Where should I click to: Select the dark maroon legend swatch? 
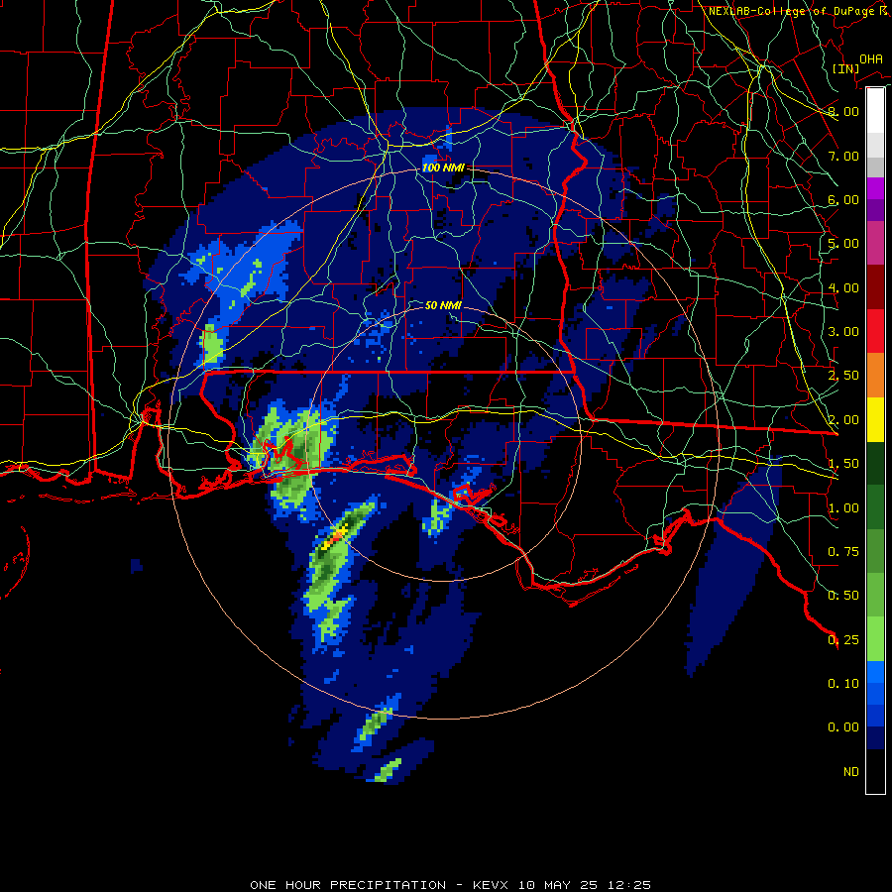(x=875, y=287)
